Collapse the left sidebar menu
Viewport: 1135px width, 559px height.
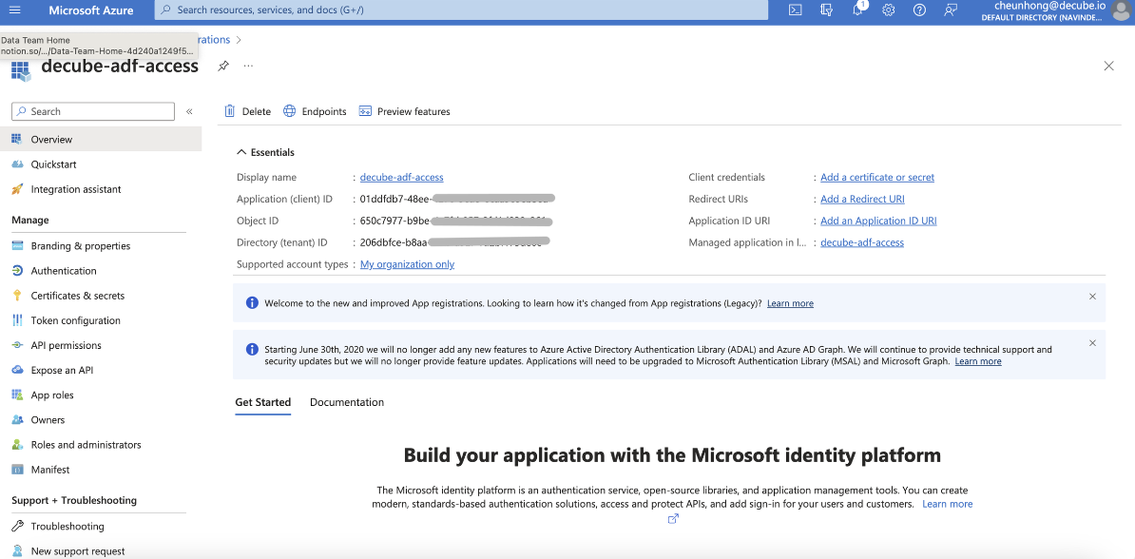[x=189, y=112]
